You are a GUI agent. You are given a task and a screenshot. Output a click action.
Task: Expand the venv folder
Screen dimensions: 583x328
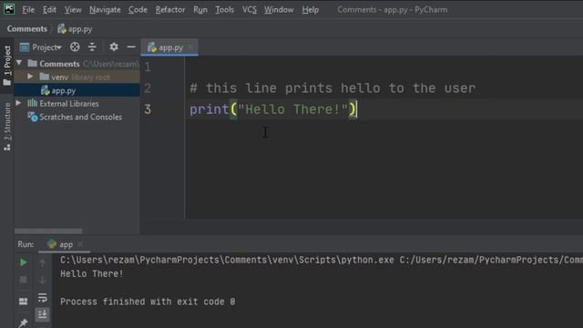[30, 77]
